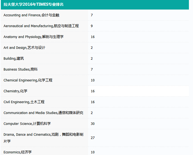Select the Civil Engineering,土木工程 row label
Screen dimensions: 193x155
24,102
